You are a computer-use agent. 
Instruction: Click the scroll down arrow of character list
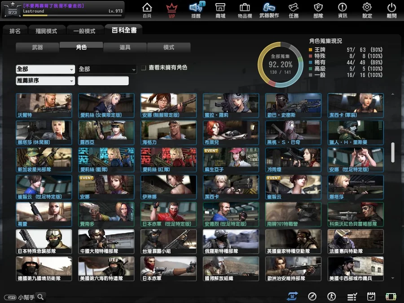click(393, 278)
